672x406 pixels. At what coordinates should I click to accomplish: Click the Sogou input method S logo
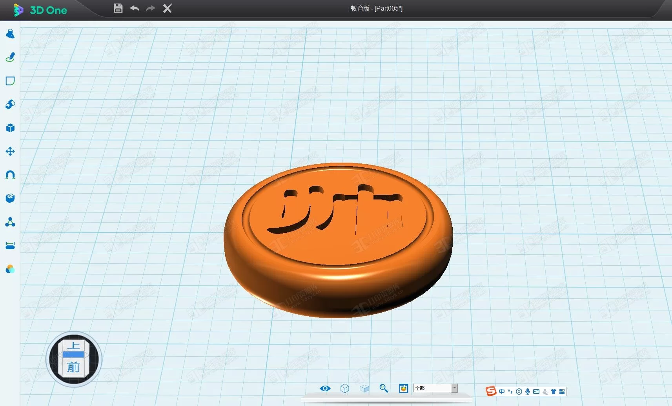(491, 391)
